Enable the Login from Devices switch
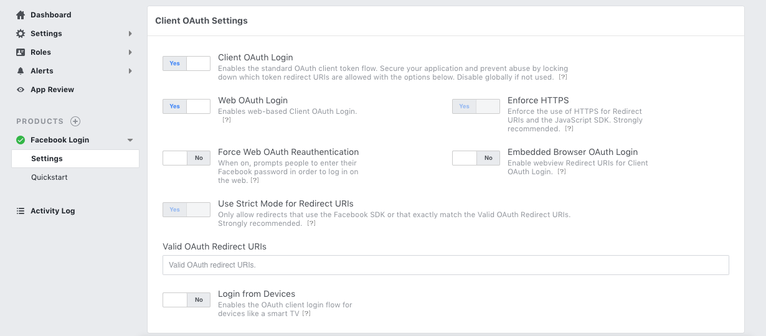 coord(186,300)
